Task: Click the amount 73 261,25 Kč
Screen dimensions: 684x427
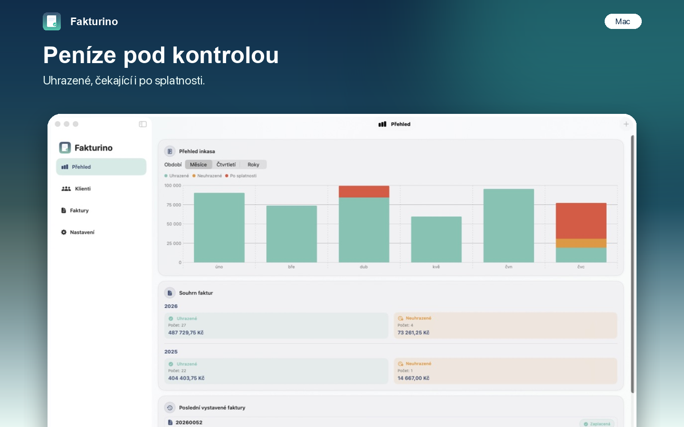Action: click(413, 333)
